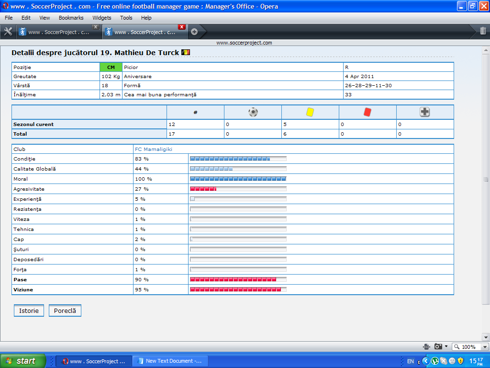Open the Opera panels wrench icon
The image size is (490, 368).
[8, 32]
